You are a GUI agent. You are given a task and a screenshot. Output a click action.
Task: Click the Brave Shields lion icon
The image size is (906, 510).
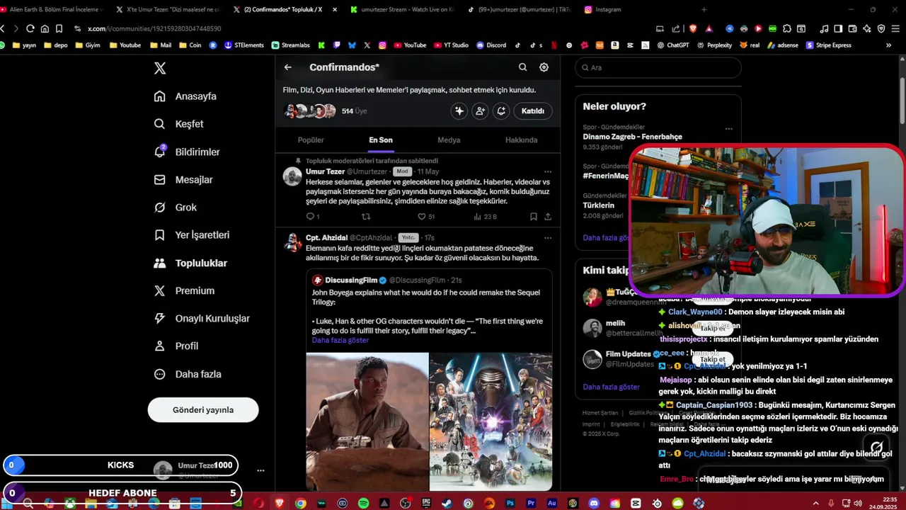[693, 28]
